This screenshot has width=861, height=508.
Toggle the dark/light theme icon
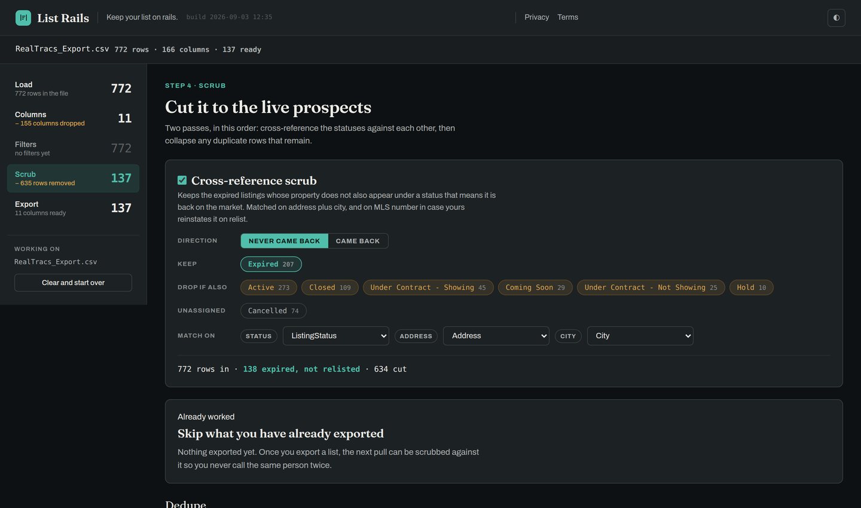[x=836, y=18]
